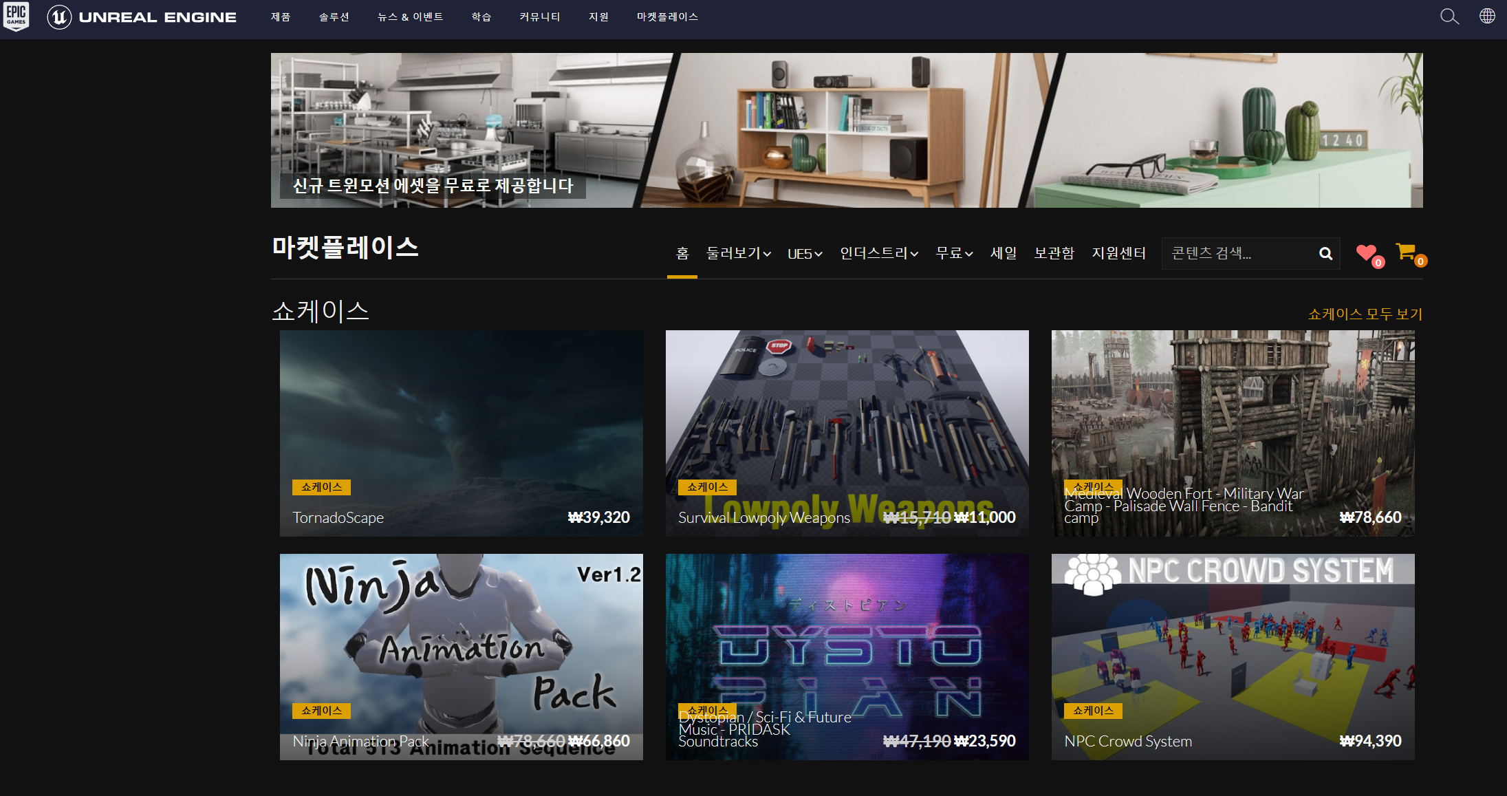Click the Epic Games logo
Image resolution: width=1507 pixels, height=796 pixels.
click(x=17, y=17)
